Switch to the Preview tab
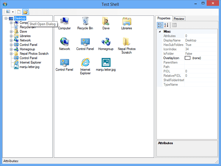Image resolution: width=221 pixels, height=166 pixels. tap(179, 18)
